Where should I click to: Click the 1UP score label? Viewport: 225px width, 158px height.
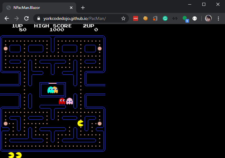click(x=17, y=26)
